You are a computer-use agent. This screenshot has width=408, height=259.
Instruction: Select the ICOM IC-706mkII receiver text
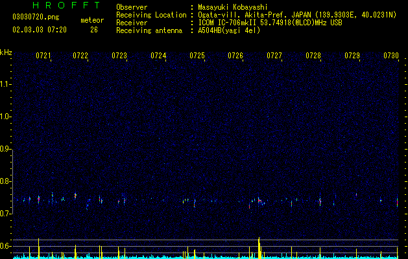click(270, 23)
